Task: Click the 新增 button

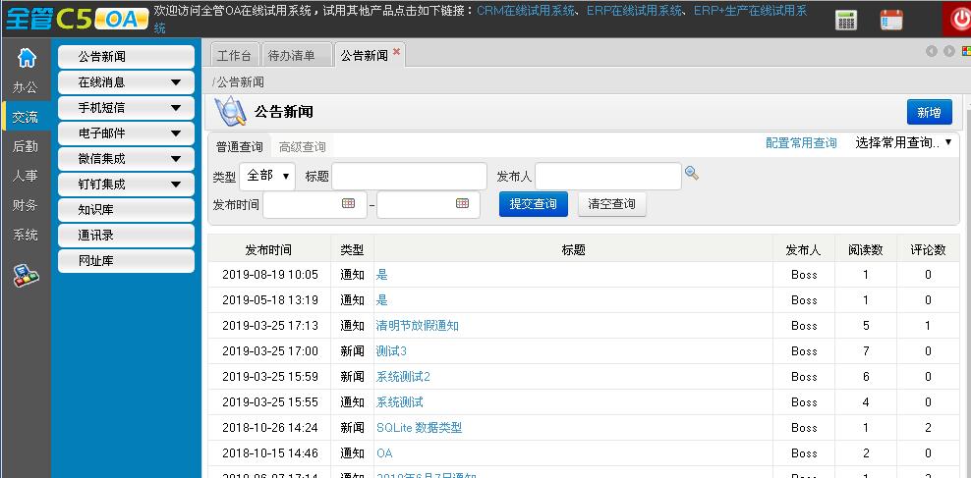Action: click(x=929, y=113)
